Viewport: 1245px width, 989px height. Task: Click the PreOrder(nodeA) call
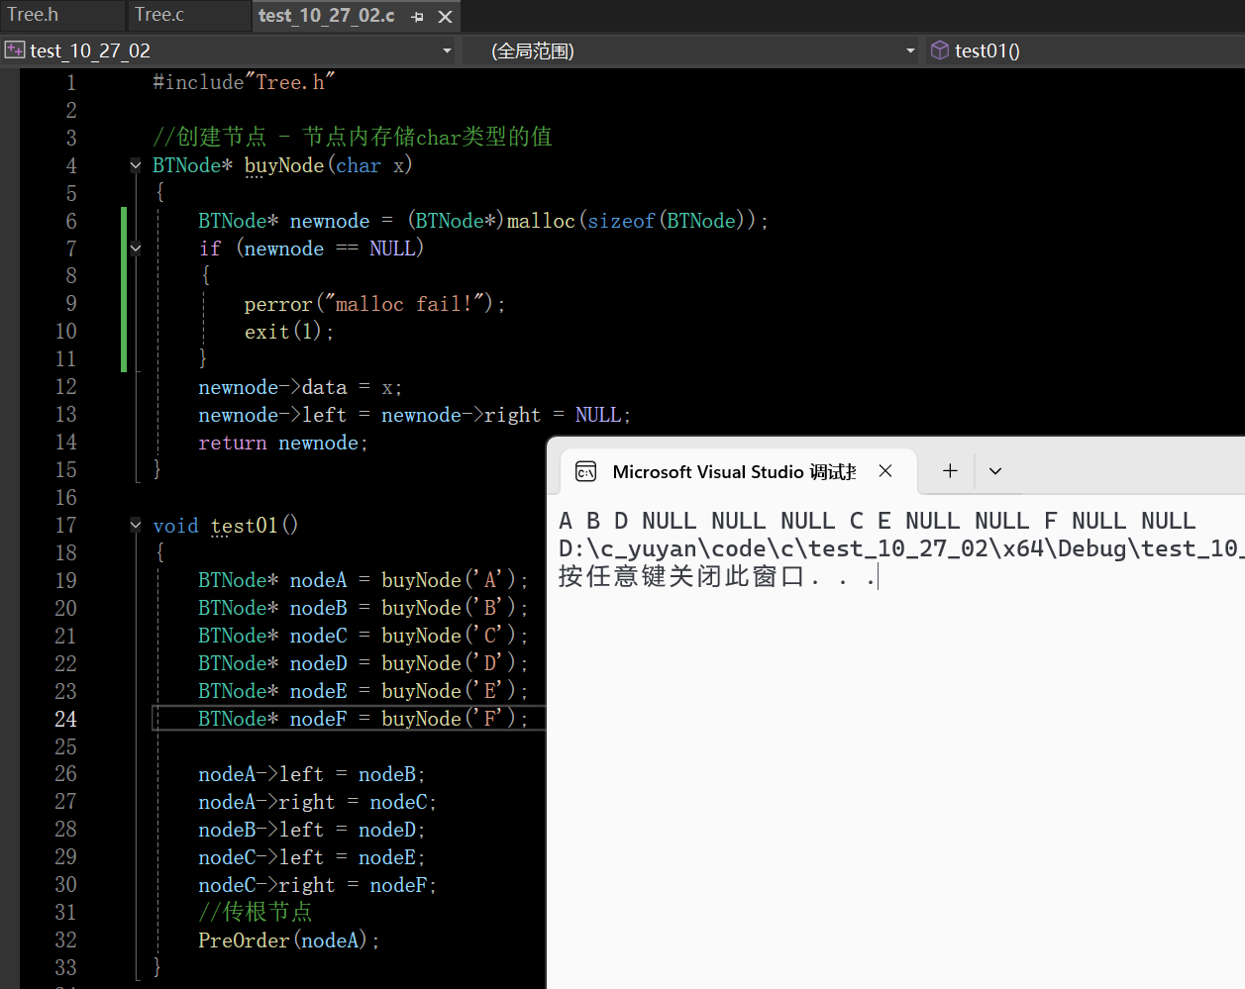point(288,940)
